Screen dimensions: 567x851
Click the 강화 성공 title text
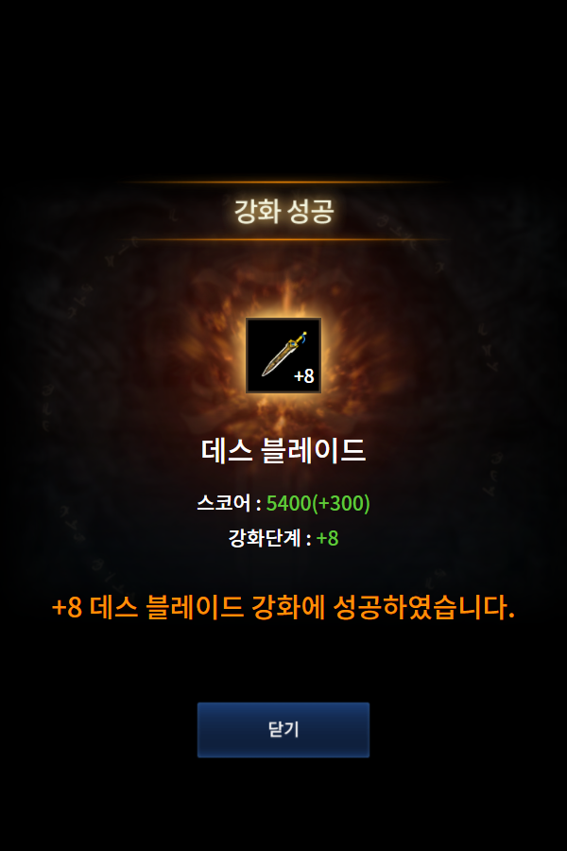pyautogui.click(x=283, y=211)
